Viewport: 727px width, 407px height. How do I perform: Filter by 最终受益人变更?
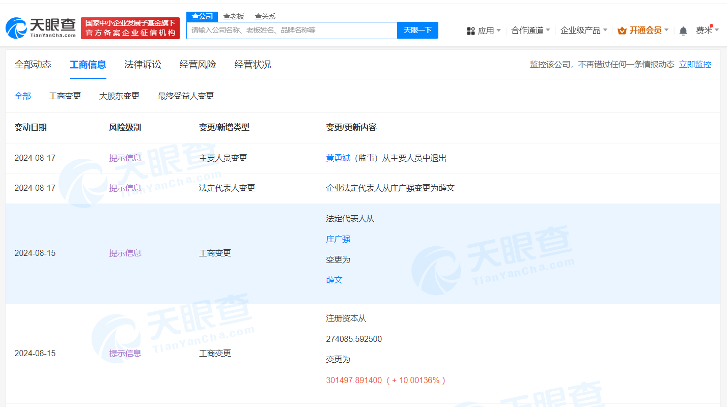tap(186, 96)
